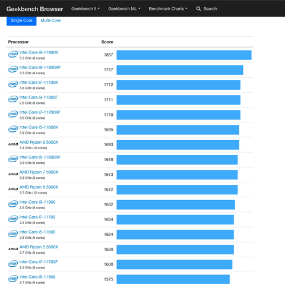Click the 3.7 GHz (12 cores) text
Image resolution: width=285 pixels, height=284 pixels.
pos(33,193)
